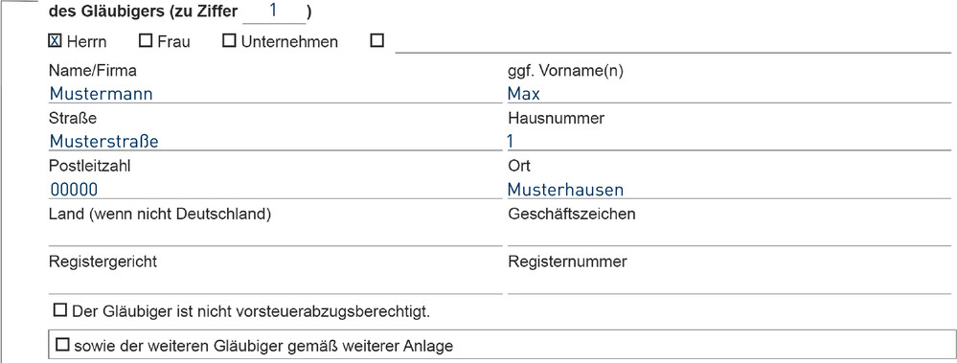
Task: Click the Straße field with Musterstraße
Action: [x=274, y=141]
